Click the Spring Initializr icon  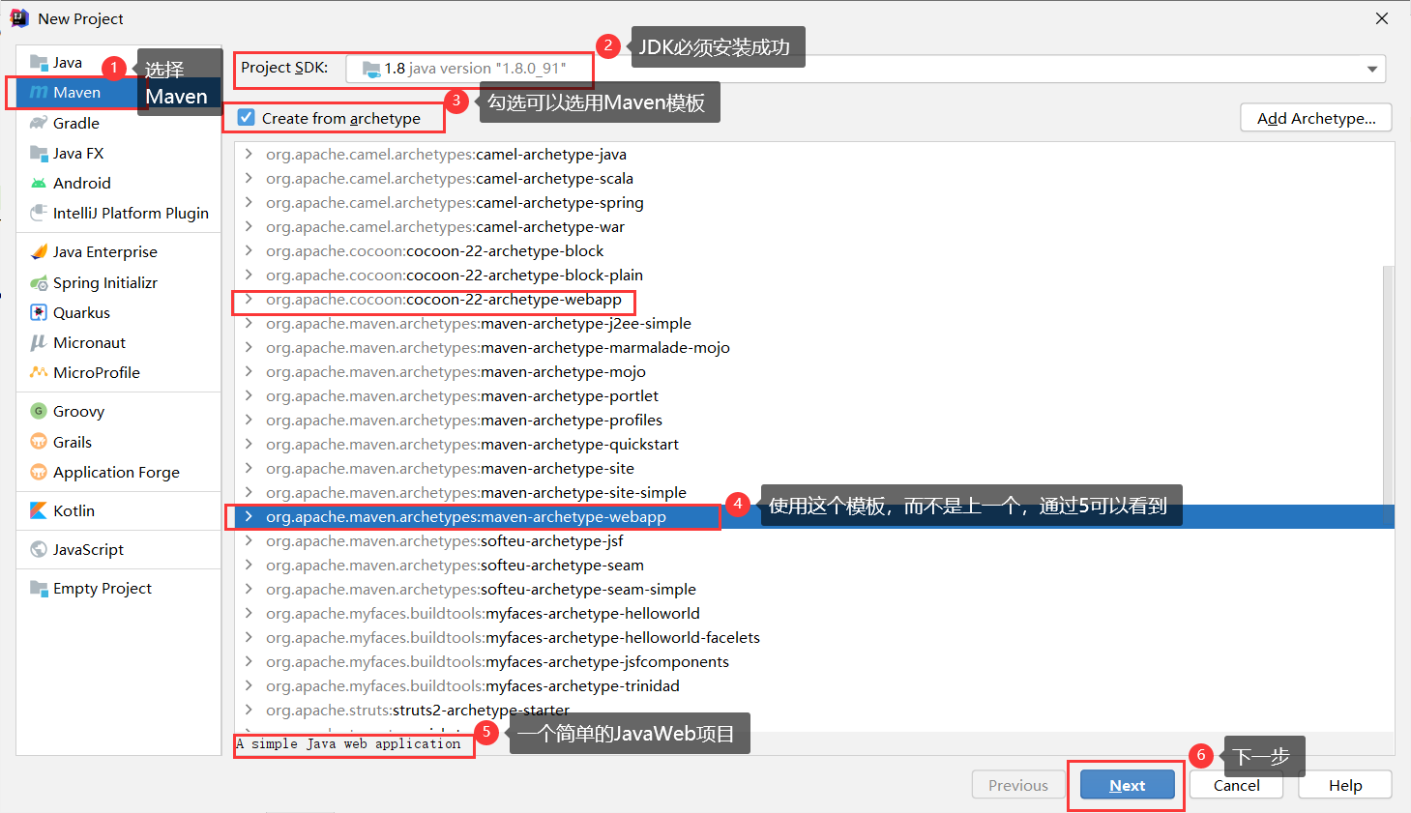coord(39,282)
